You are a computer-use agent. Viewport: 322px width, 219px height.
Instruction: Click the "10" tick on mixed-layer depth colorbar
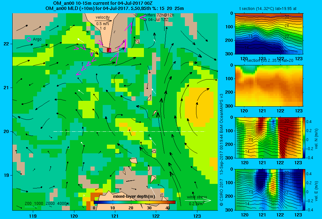point(112,208)
